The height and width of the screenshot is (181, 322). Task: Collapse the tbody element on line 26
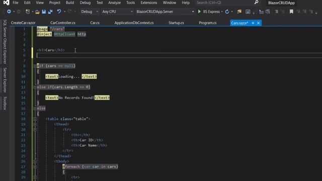(35, 161)
